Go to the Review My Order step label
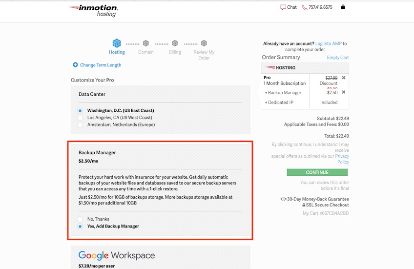Viewport: 414px width, 269px height. (204, 55)
